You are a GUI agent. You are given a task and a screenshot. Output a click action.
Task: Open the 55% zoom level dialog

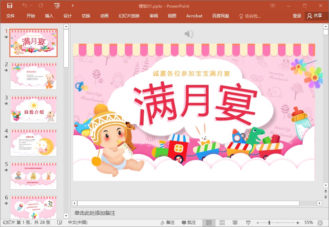[309, 222]
